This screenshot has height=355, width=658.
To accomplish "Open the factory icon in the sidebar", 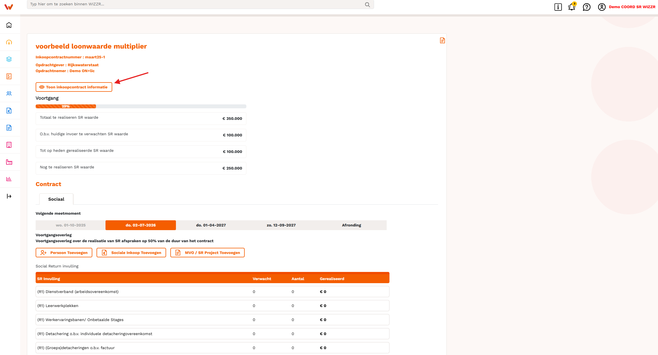I will (x=9, y=162).
